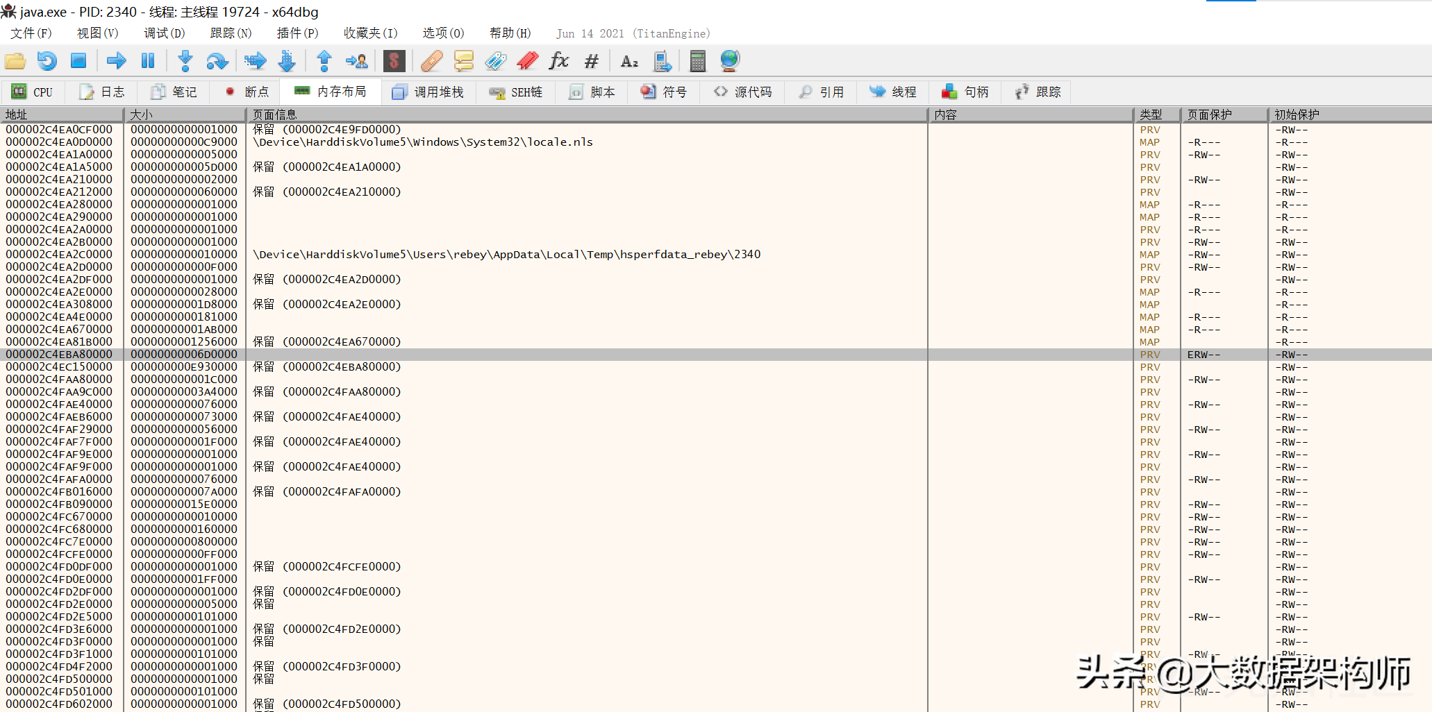This screenshot has height=712, width=1432.
Task: Open the calculator tool
Action: pyautogui.click(x=697, y=61)
